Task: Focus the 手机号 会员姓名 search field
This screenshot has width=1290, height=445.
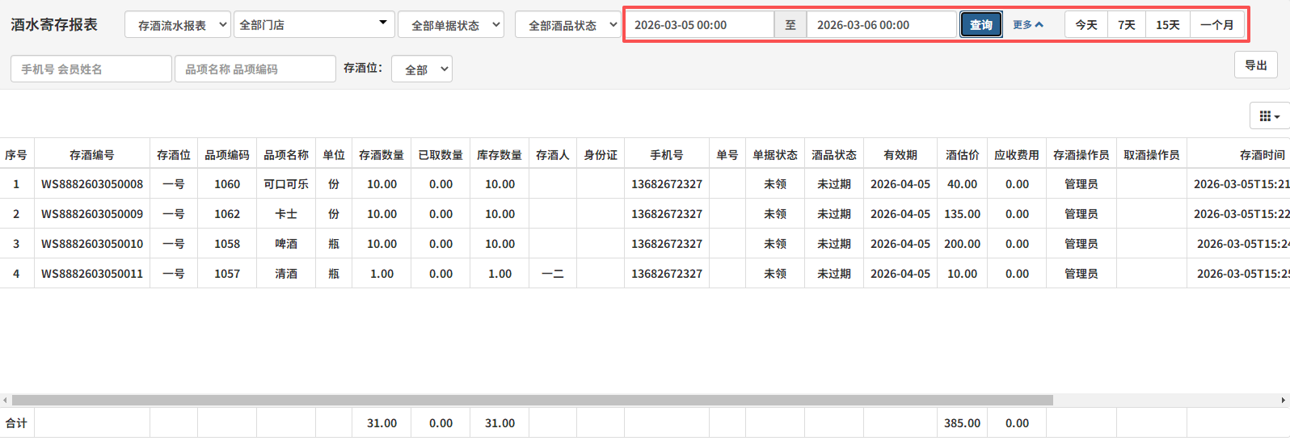Action: (x=91, y=69)
